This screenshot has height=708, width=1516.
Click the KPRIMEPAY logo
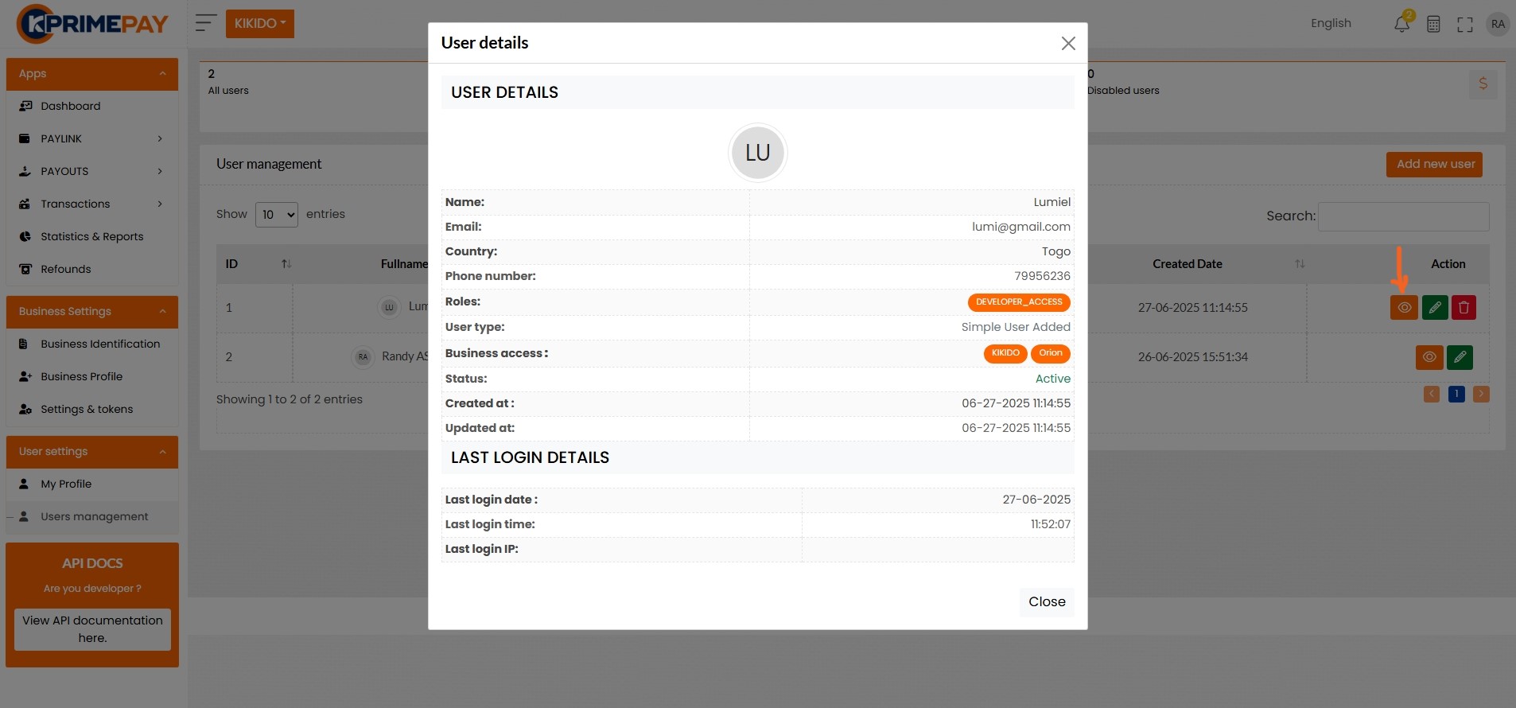(92, 23)
